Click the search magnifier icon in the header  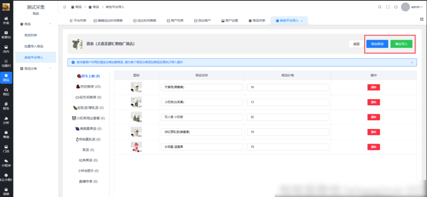pos(379,7)
